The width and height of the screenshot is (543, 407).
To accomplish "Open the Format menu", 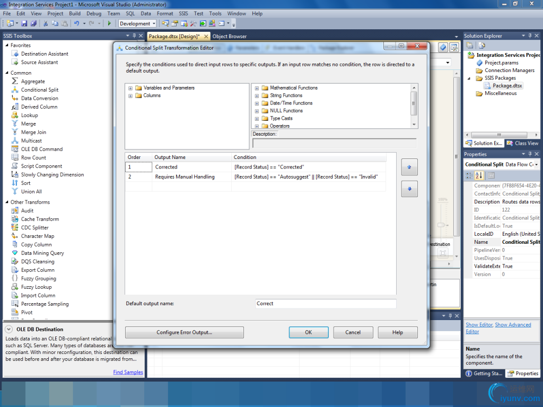I will tap(165, 13).
